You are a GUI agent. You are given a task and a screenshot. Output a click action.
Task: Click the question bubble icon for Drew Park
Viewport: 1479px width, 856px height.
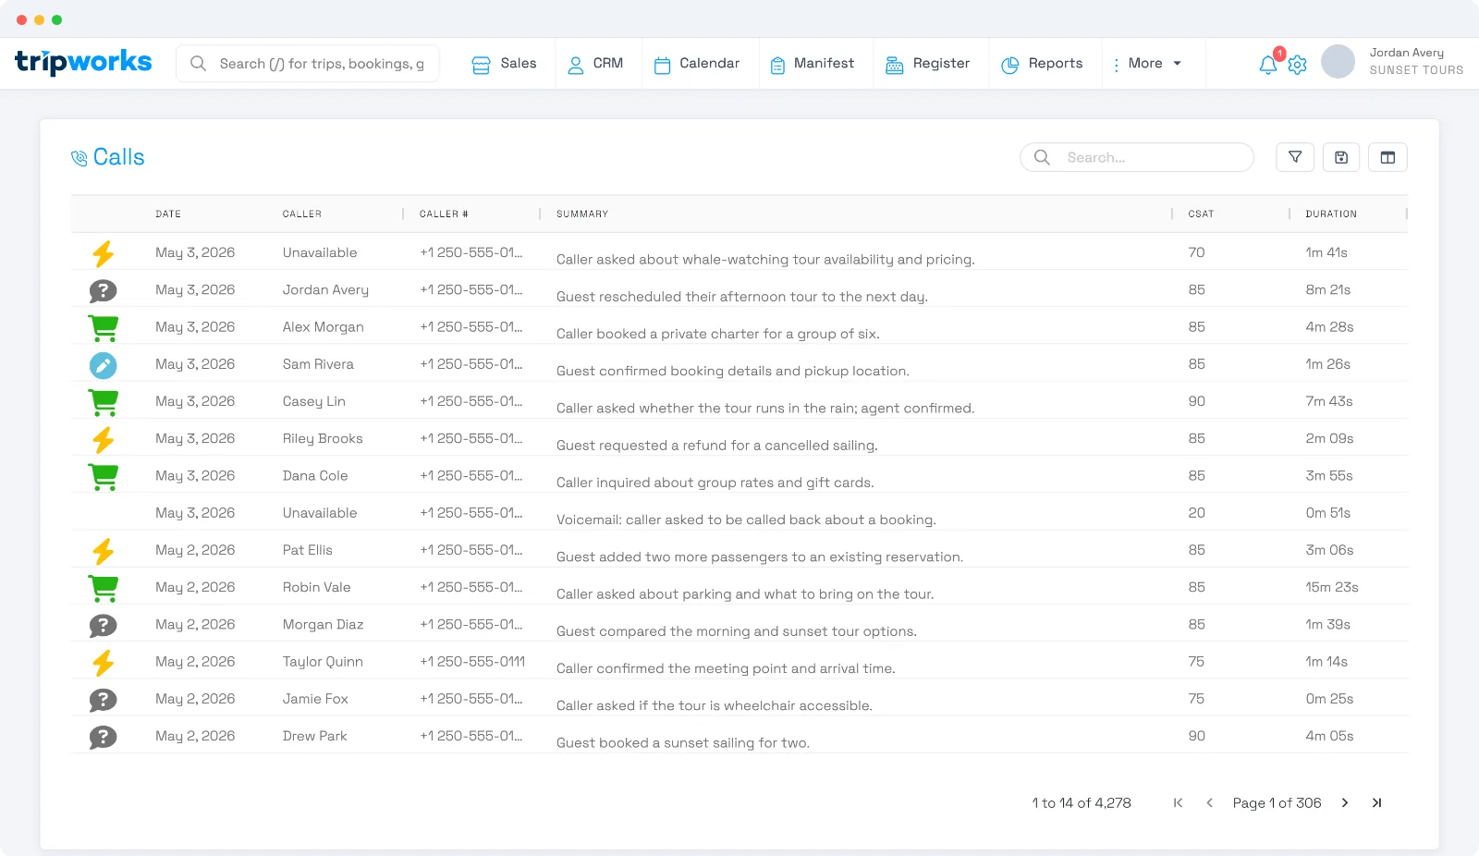point(104,737)
